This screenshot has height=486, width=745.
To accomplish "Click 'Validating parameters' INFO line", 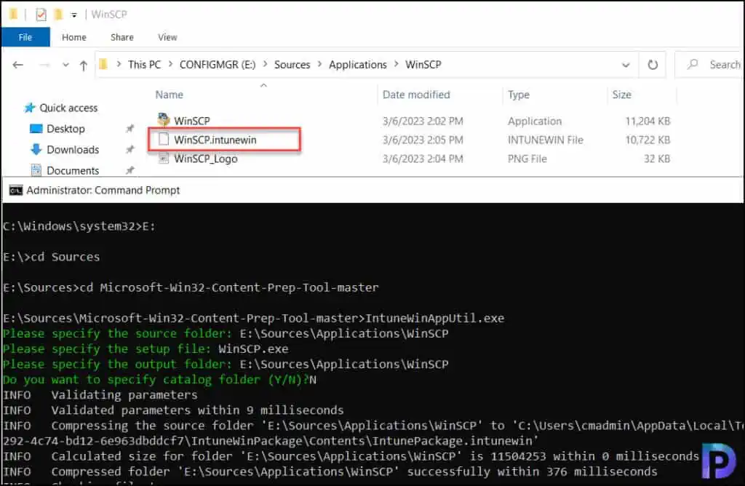I will point(100,395).
